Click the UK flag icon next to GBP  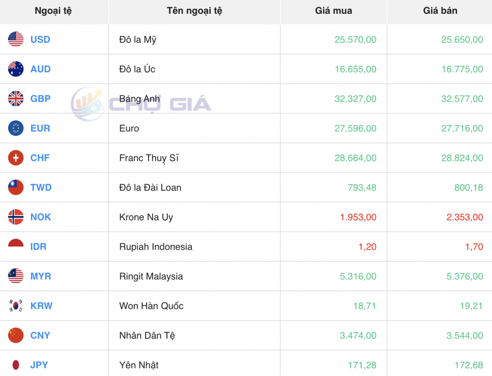click(x=15, y=98)
